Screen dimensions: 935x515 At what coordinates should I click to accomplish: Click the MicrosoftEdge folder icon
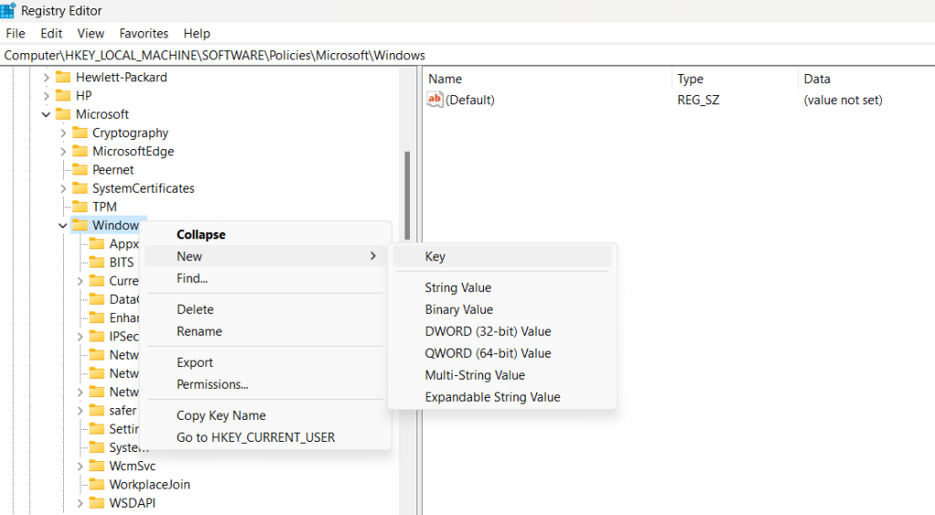point(79,152)
